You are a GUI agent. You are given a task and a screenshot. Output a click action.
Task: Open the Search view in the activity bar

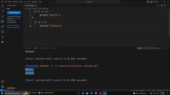2,11
